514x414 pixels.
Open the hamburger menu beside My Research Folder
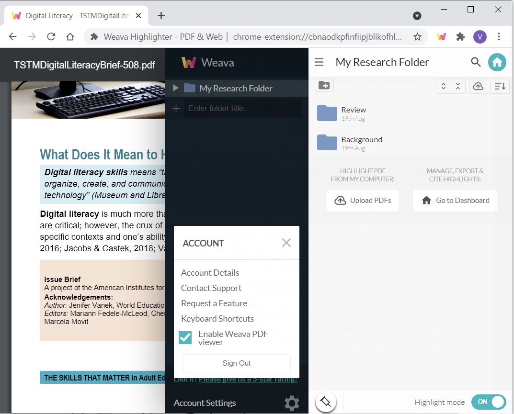tap(319, 62)
